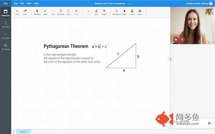This screenshot has width=215, height=134.
Task: Open the File menu
Action: coord(15,4)
